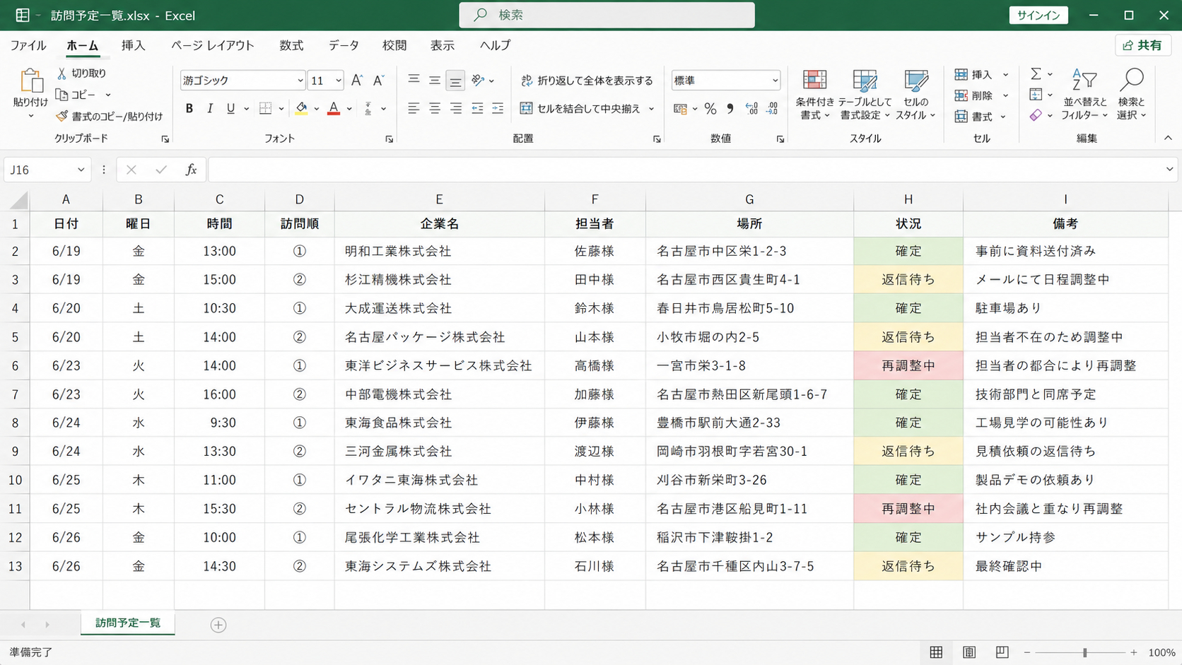Image resolution: width=1182 pixels, height=665 pixels.
Task: Open Sort & Filter (並べ替えとフィルター)
Action: pos(1084,95)
